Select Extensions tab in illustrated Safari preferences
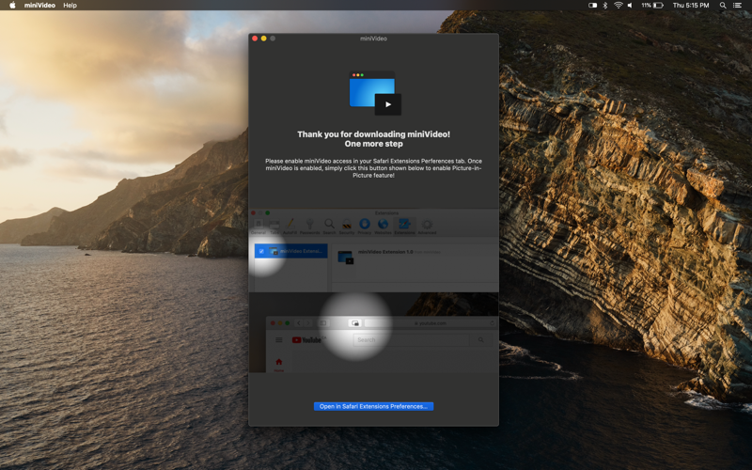 [404, 226]
